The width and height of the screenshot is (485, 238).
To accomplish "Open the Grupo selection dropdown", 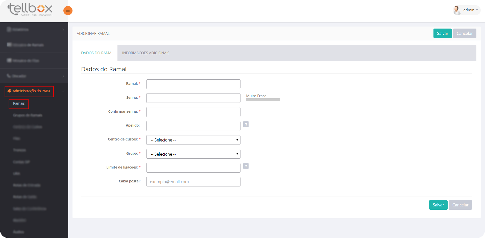I will tap(193, 154).
